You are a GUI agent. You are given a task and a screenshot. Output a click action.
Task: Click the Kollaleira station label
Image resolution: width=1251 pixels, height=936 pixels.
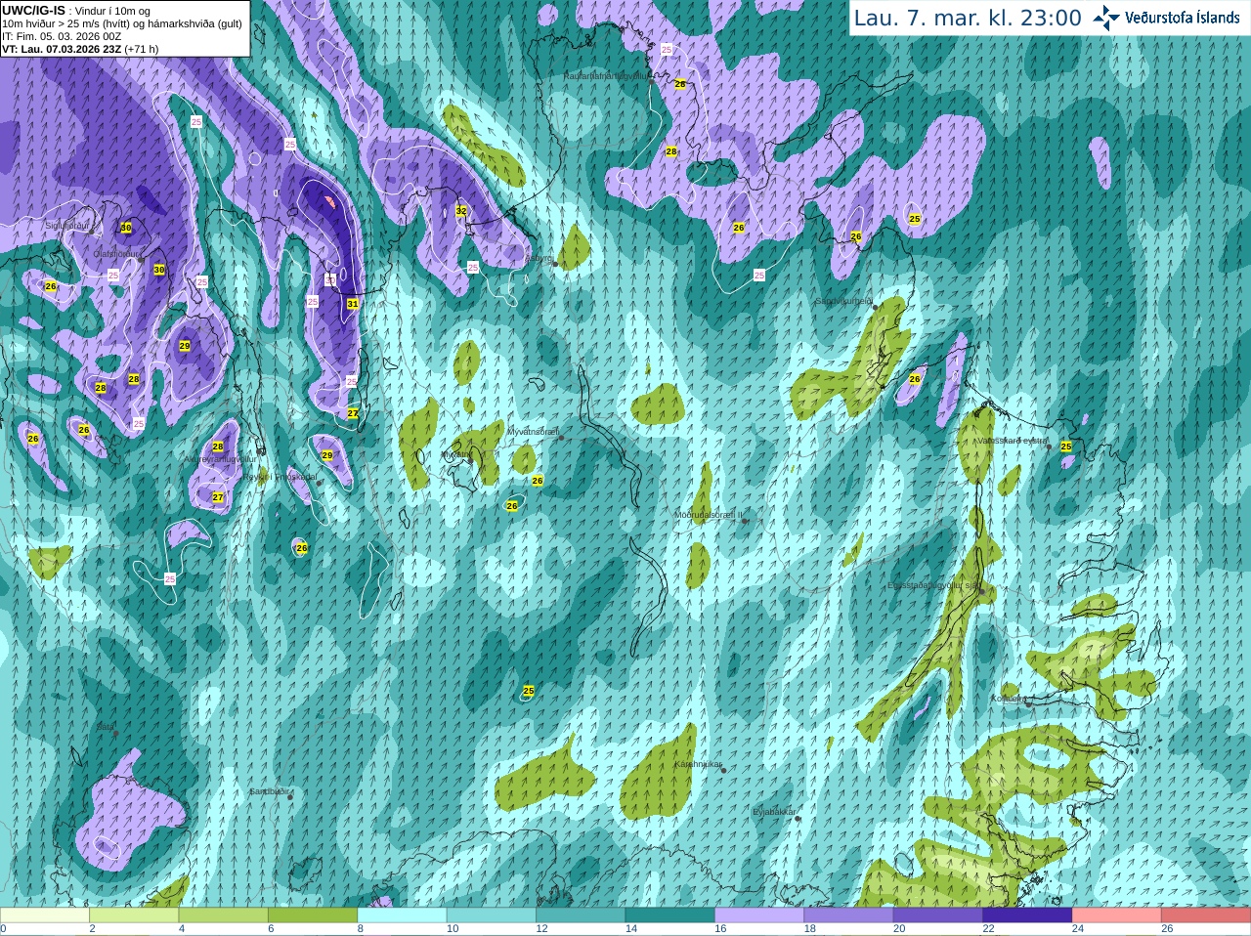click(x=1009, y=699)
